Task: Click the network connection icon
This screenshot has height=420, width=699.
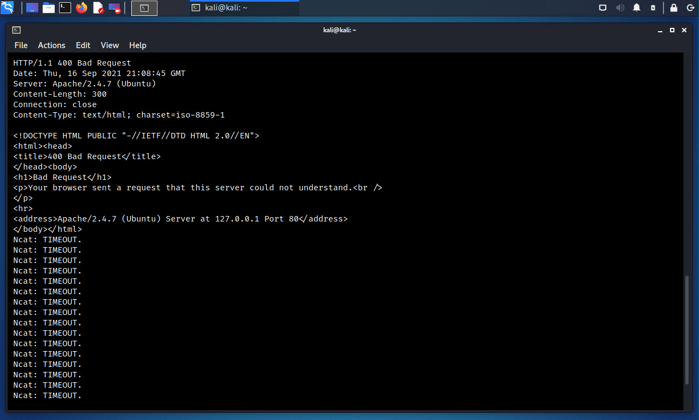Action: (603, 8)
